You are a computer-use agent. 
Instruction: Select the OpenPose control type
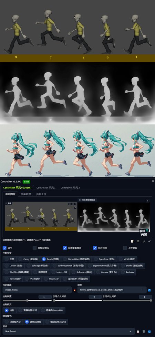click(x=104, y=259)
